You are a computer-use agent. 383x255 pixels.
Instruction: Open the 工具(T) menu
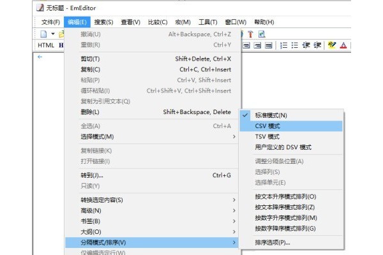click(208, 22)
